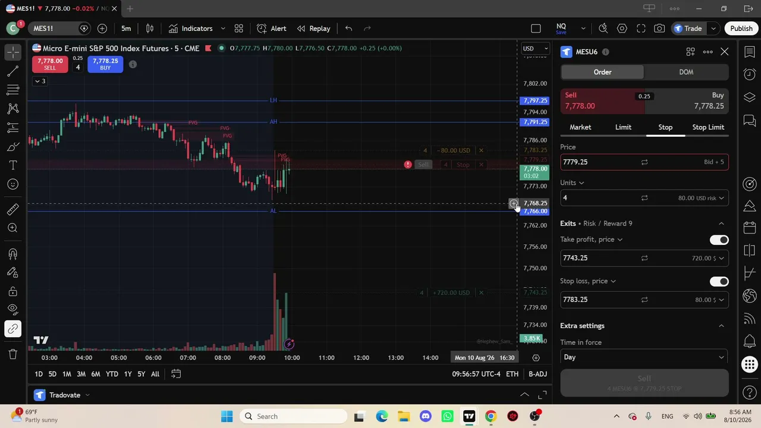
Task: Open the patterns drawing tool
Action: tap(12, 109)
